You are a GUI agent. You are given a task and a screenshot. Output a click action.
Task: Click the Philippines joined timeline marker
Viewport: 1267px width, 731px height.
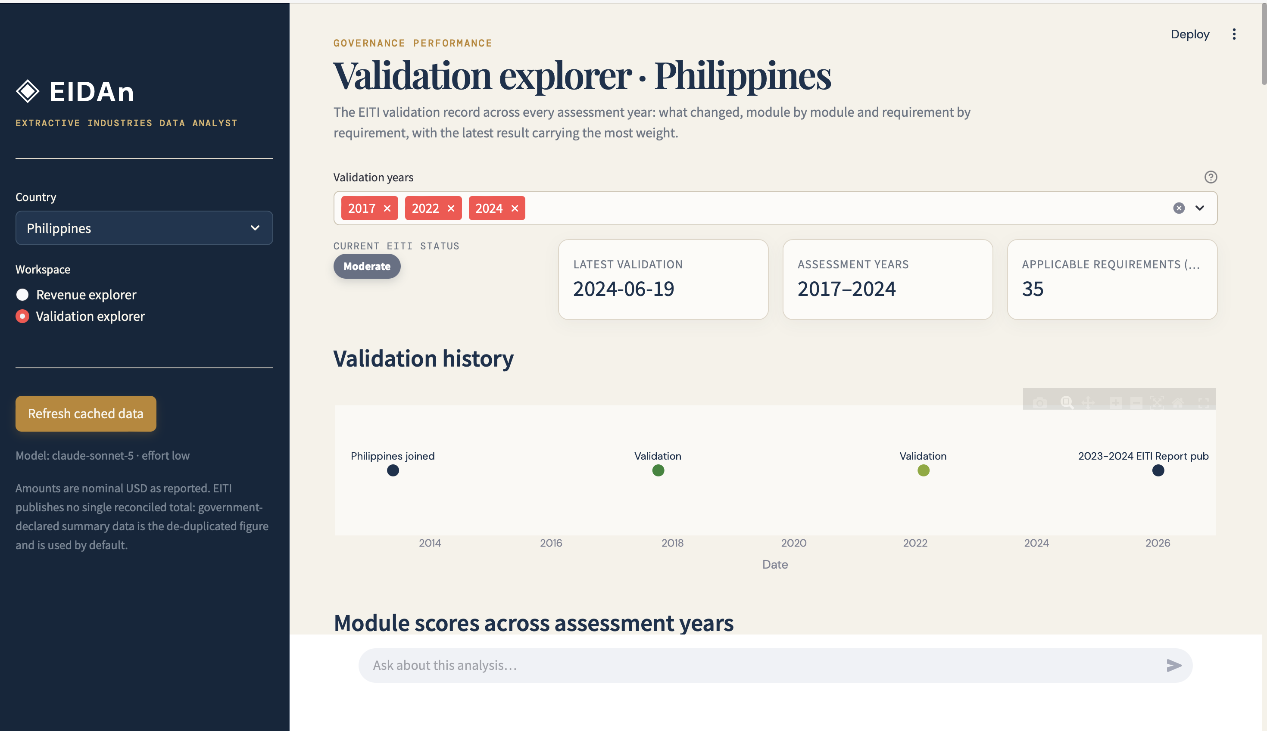tap(393, 470)
